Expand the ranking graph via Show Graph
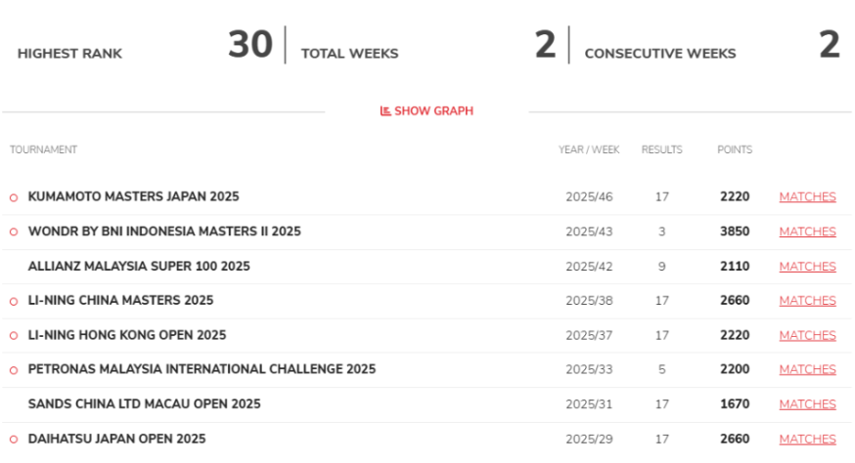This screenshot has height=463, width=855. coord(427,111)
